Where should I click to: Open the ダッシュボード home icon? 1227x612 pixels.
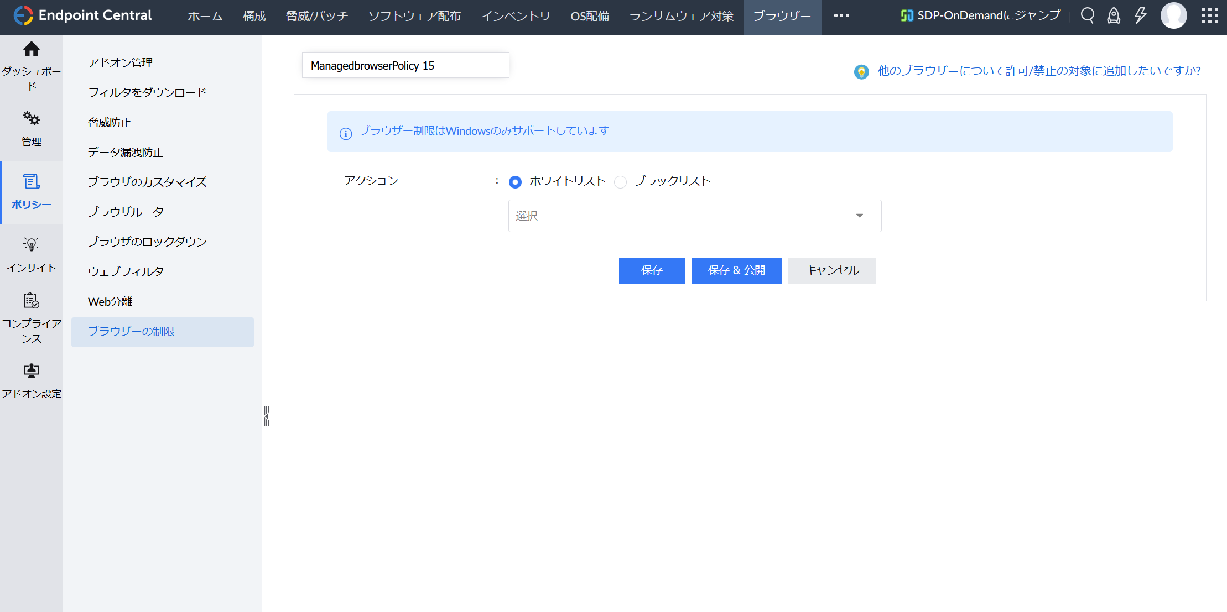(x=32, y=50)
